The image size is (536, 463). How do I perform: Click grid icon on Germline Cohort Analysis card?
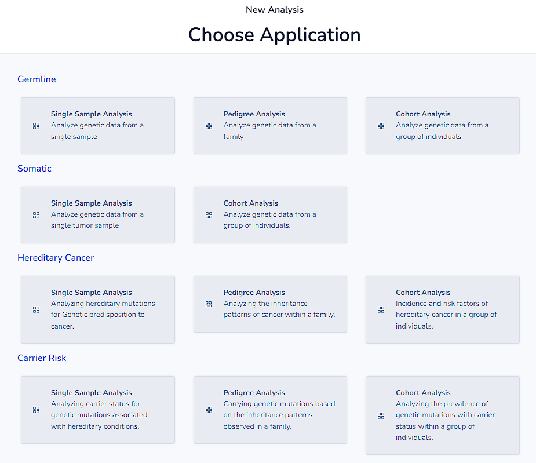point(381,126)
